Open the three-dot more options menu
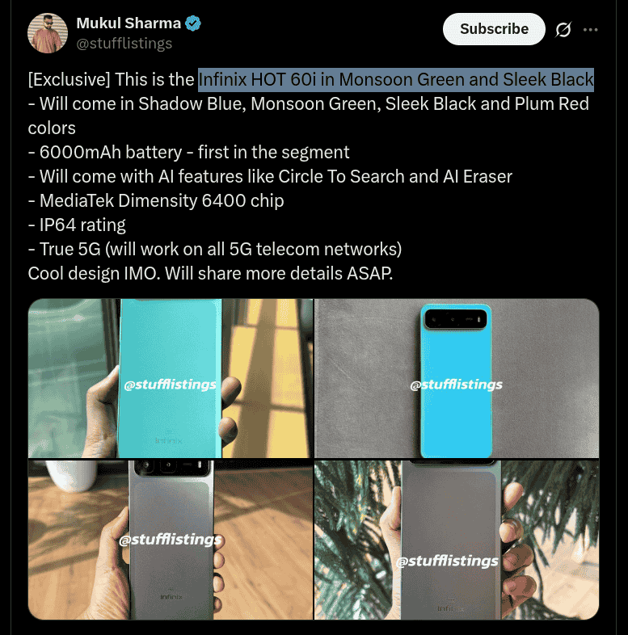The width and height of the screenshot is (628, 635). pyautogui.click(x=590, y=30)
